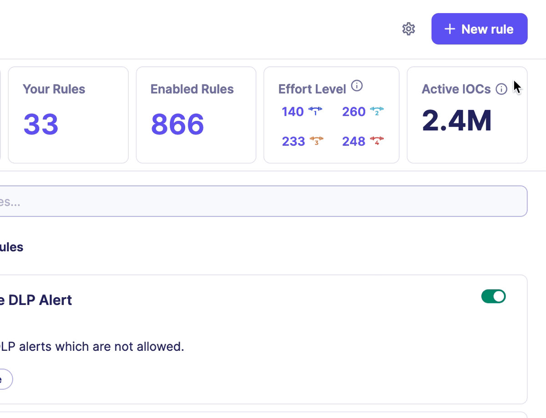Click the 140 effort level count
Image resolution: width=546 pixels, height=418 pixels.
(x=293, y=112)
